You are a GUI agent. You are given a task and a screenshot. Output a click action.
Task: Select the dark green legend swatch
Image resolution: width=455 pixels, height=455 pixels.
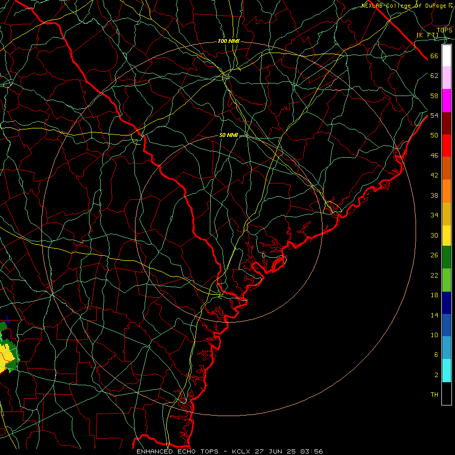tap(446, 257)
